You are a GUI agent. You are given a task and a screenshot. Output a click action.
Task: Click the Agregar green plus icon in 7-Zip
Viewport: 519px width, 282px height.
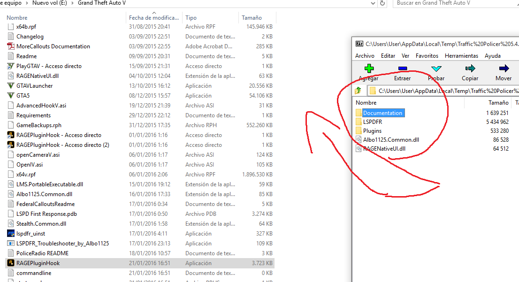(x=369, y=69)
